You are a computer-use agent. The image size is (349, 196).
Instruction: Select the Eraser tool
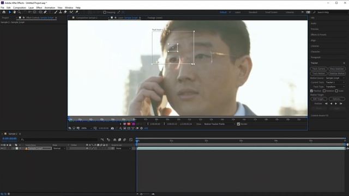pyautogui.click(x=65, y=12)
